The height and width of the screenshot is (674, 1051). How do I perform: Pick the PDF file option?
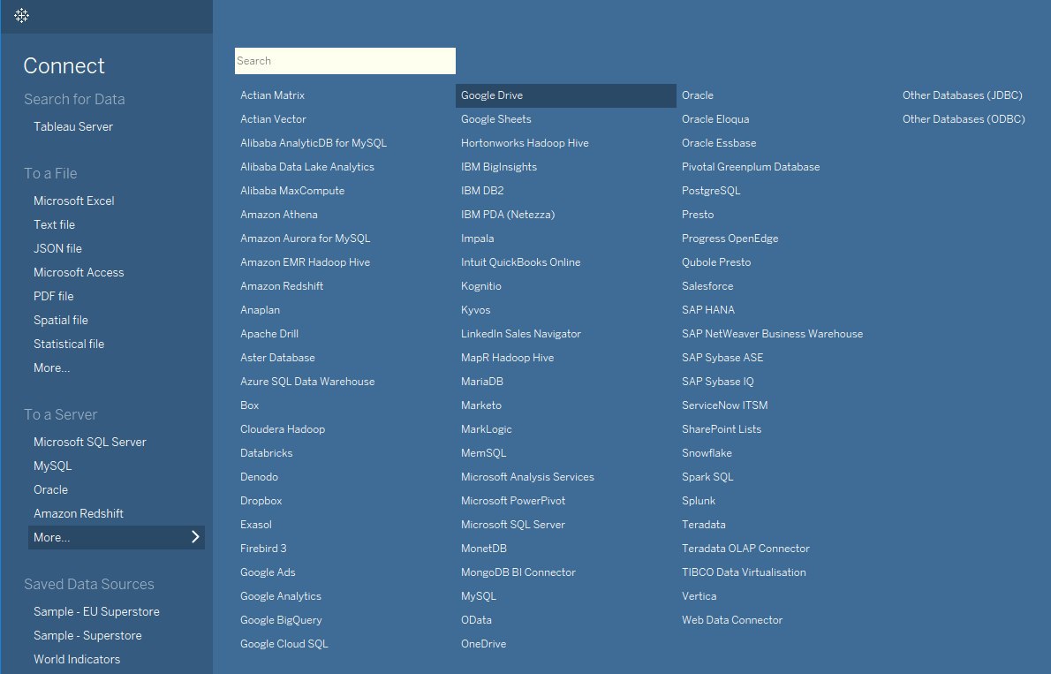(x=54, y=297)
